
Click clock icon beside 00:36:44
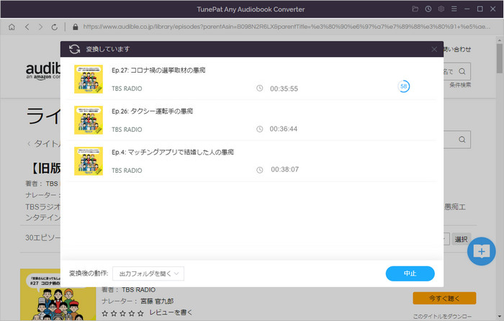[x=259, y=129]
